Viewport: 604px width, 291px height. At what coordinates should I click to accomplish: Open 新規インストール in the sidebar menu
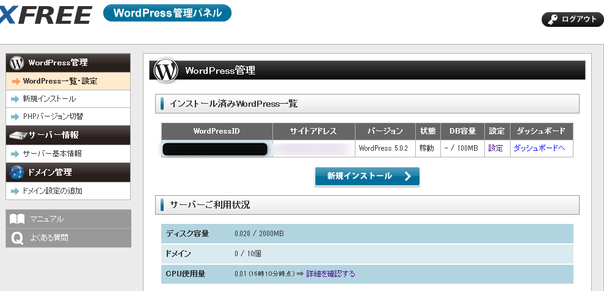[68, 99]
